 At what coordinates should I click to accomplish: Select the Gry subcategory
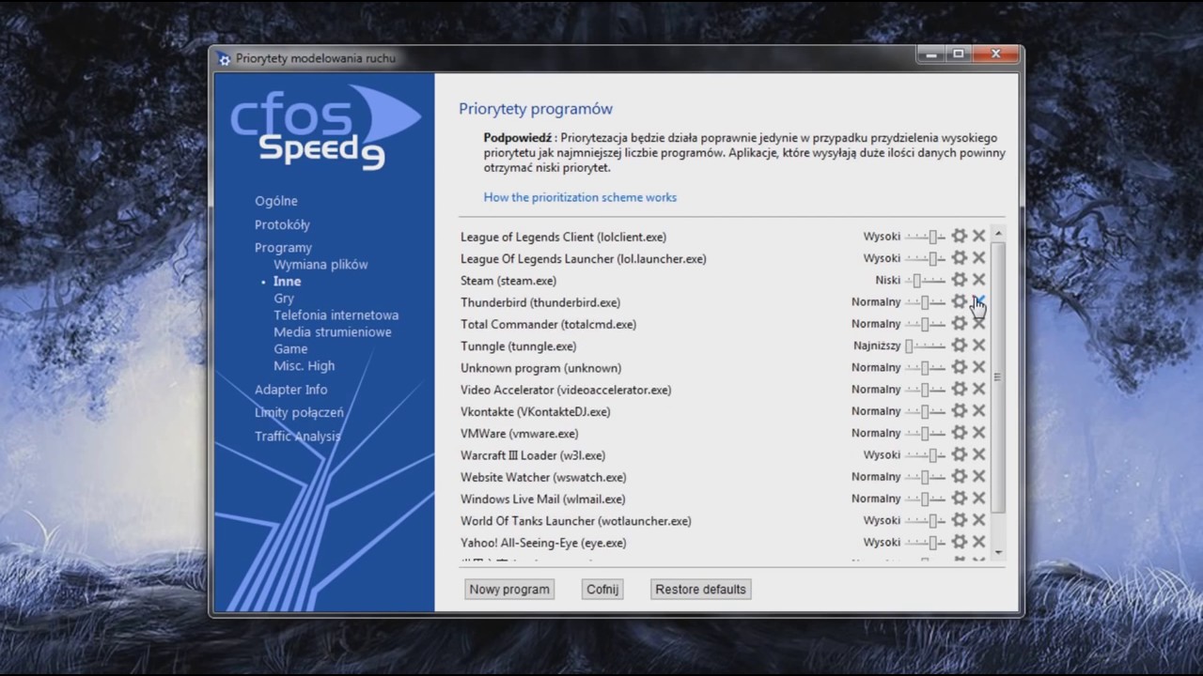pyautogui.click(x=284, y=299)
